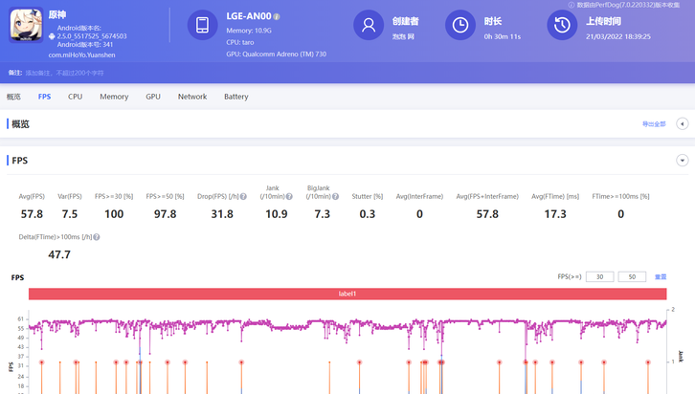Image resolution: width=695 pixels, height=394 pixels.
Task: Collapse the FPS section with its arrow
Action: pos(682,161)
